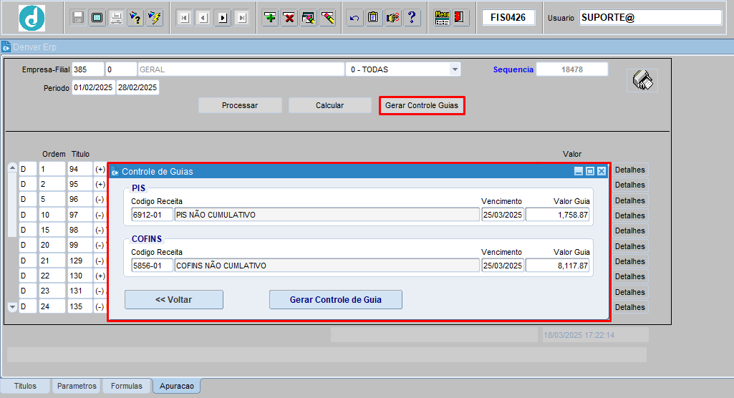This screenshot has width=734, height=398.
Task: Open the help question mark icon
Action: 412,18
